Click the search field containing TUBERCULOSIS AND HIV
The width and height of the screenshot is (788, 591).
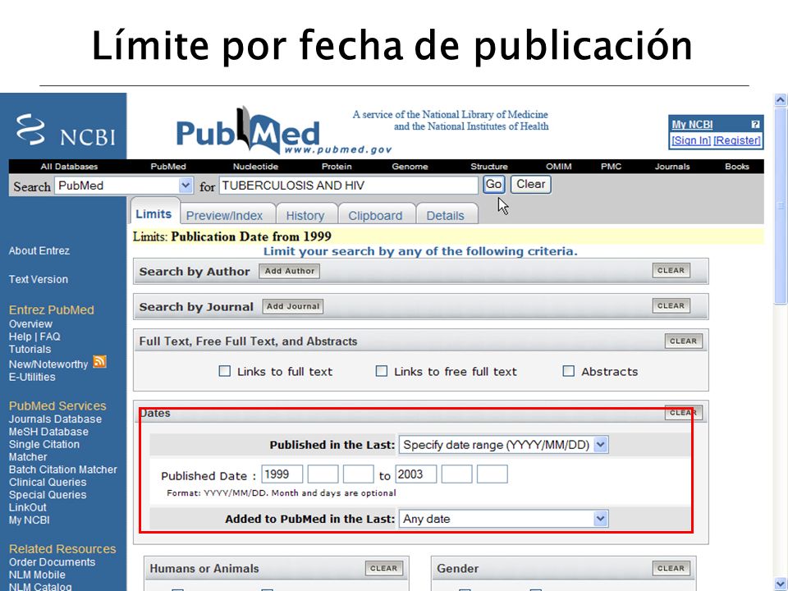point(349,186)
